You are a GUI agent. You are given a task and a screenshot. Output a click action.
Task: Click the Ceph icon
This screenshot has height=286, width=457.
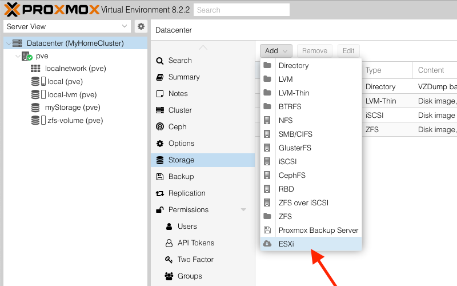pos(160,126)
